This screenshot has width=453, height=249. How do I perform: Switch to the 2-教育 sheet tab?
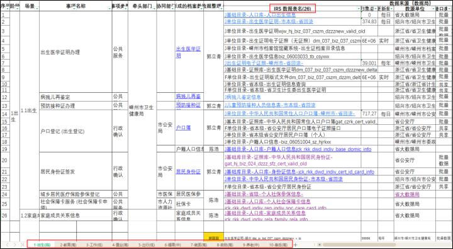[x=68, y=245]
